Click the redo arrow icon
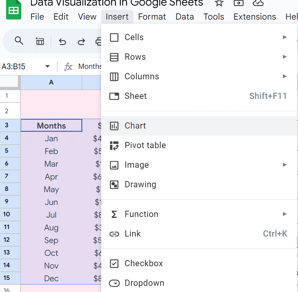Image resolution: width=298 pixels, height=292 pixels. pyautogui.click(x=81, y=41)
